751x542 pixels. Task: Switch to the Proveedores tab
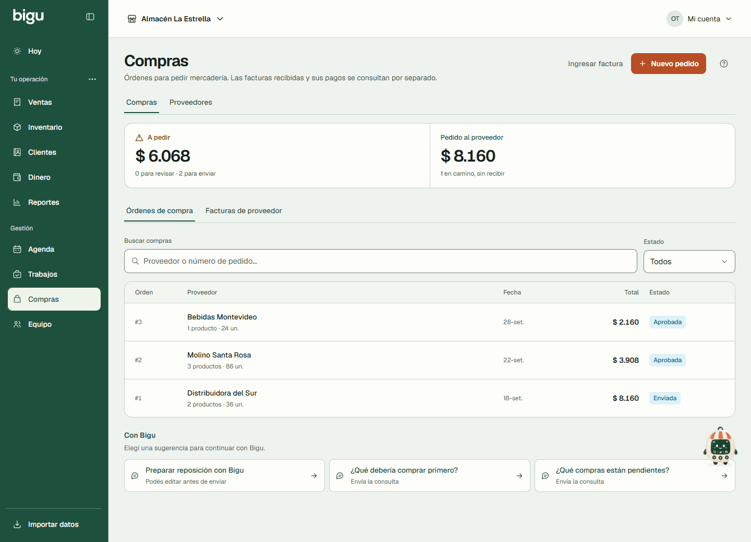coord(191,102)
